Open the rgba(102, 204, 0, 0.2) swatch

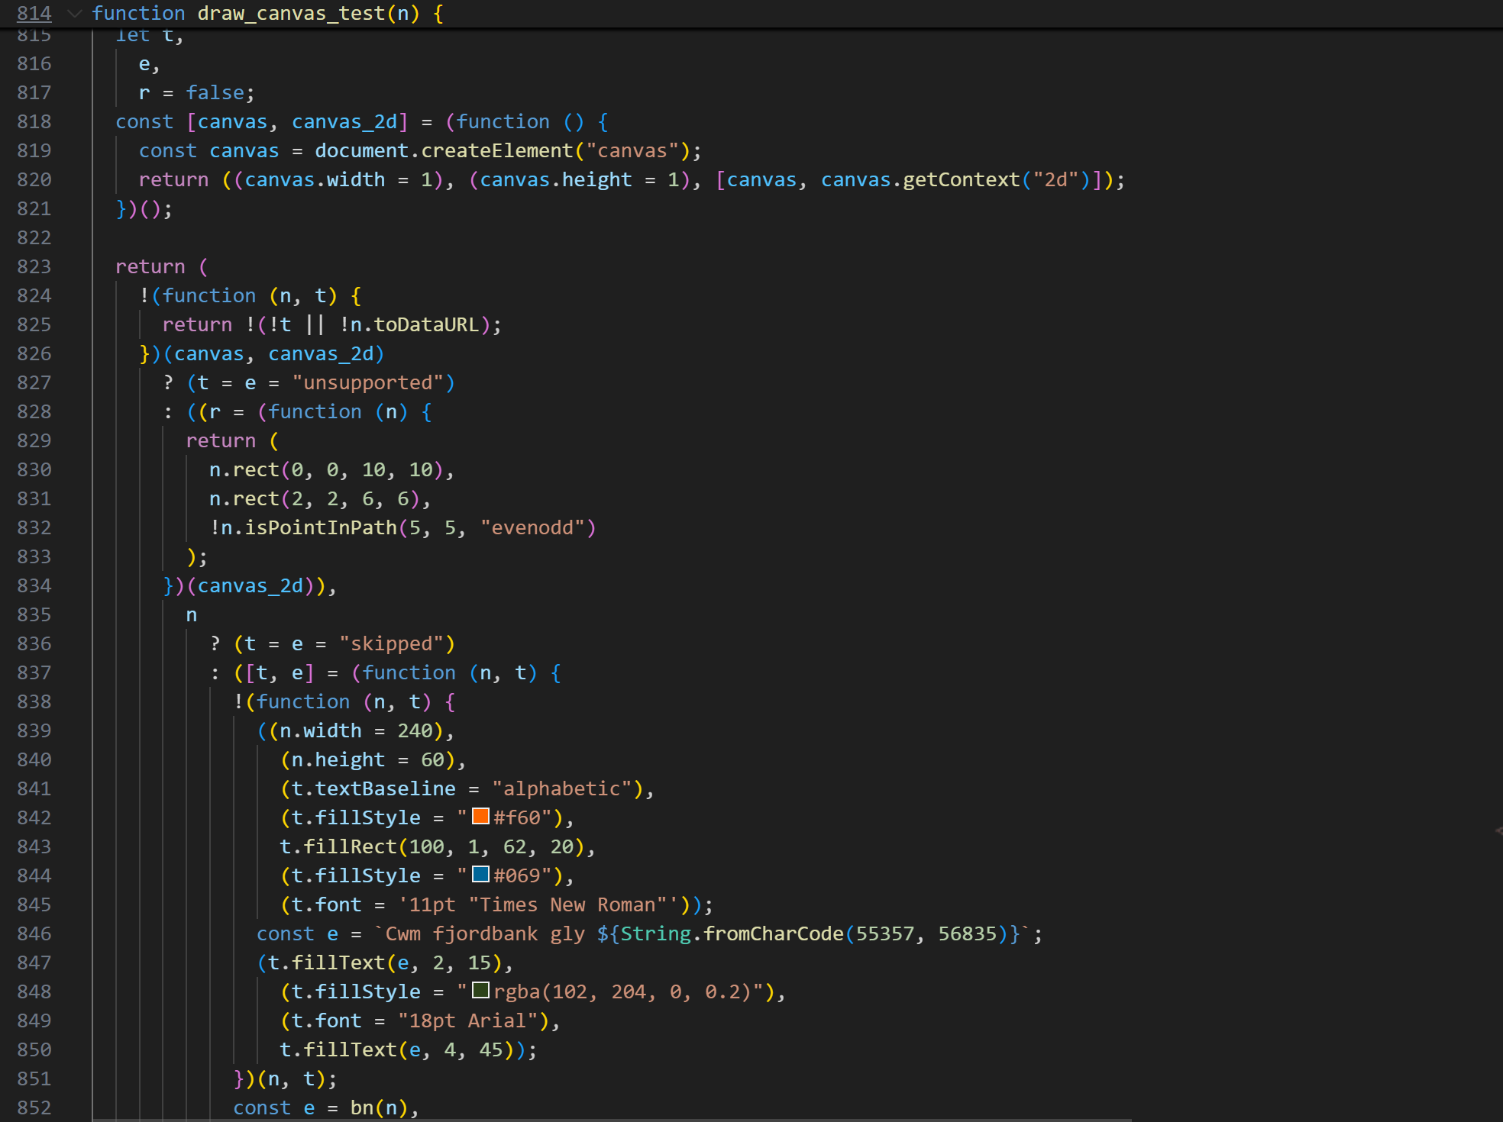(x=480, y=990)
